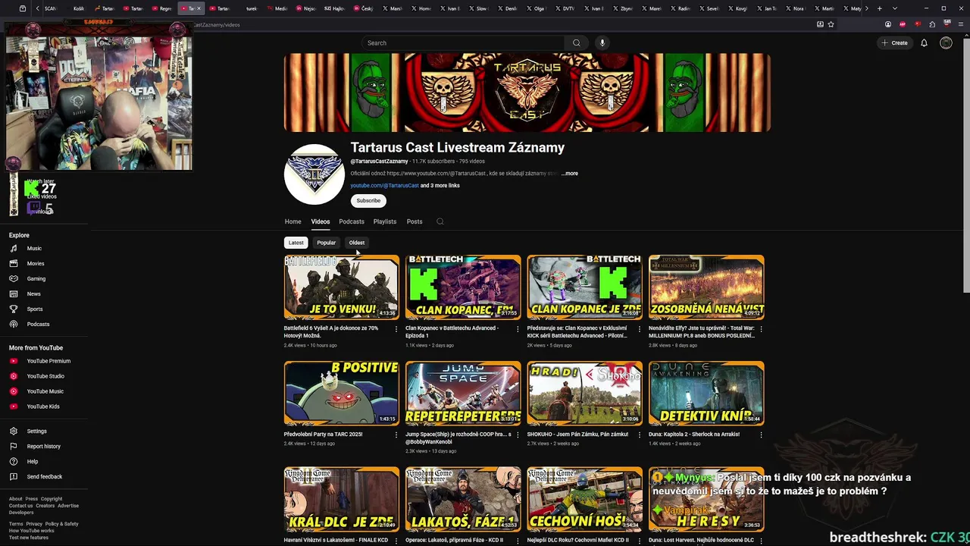Screen dimensions: 970x546
Task: Switch to channel Home tab
Action: click(x=293, y=221)
